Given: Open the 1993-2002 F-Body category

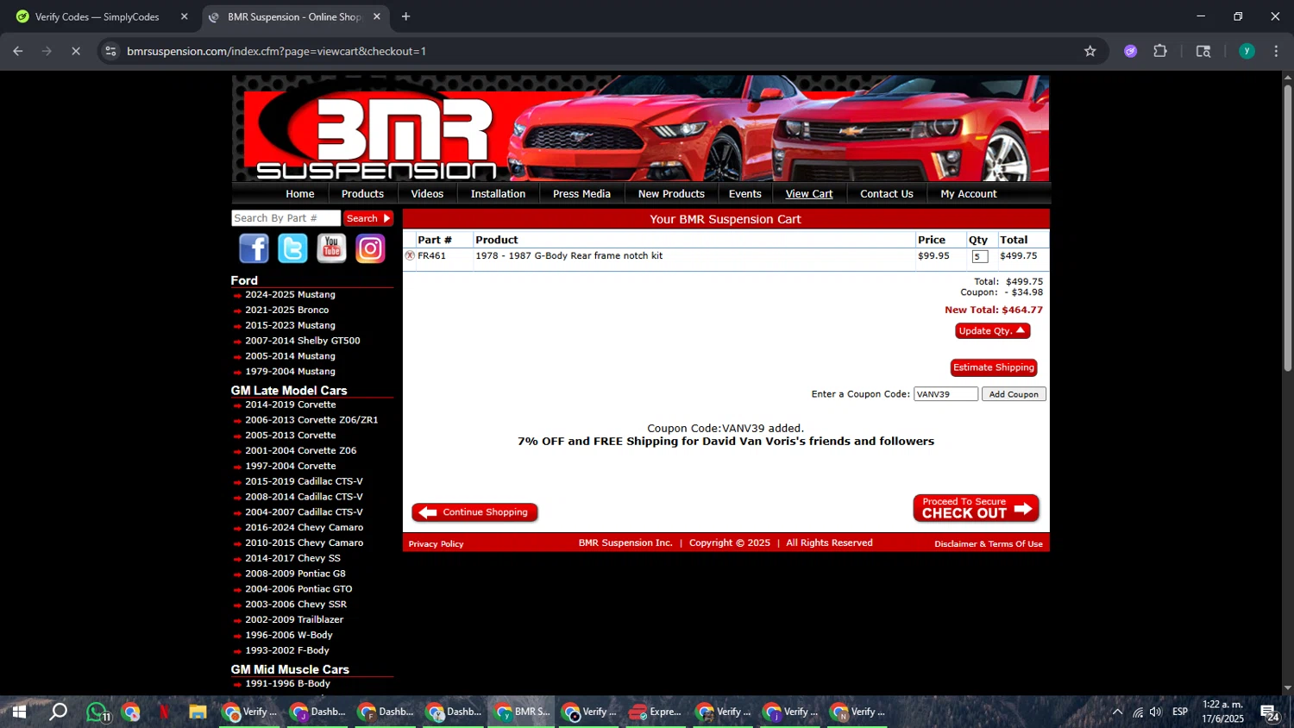Looking at the screenshot, I should 286,650.
